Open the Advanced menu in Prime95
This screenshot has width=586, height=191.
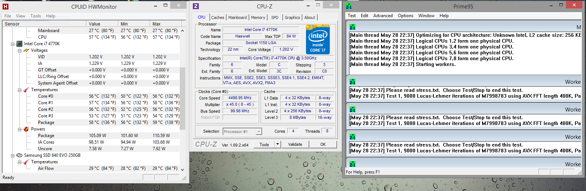pyautogui.click(x=383, y=16)
